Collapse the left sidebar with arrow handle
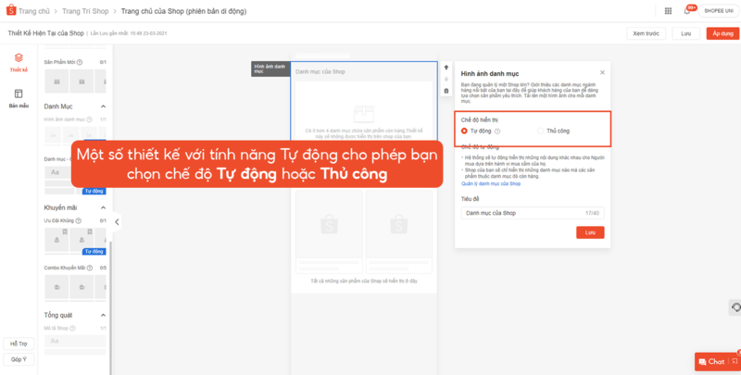The width and height of the screenshot is (741, 375). click(x=117, y=221)
